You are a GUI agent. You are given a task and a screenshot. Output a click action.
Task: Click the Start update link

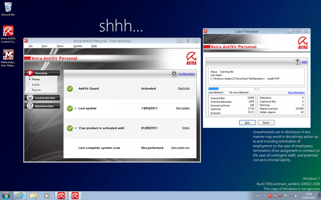pos(183,108)
